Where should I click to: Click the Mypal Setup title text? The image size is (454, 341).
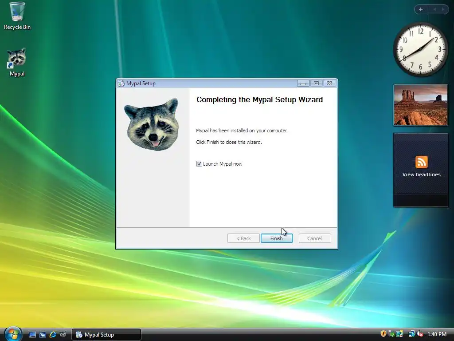click(x=141, y=83)
